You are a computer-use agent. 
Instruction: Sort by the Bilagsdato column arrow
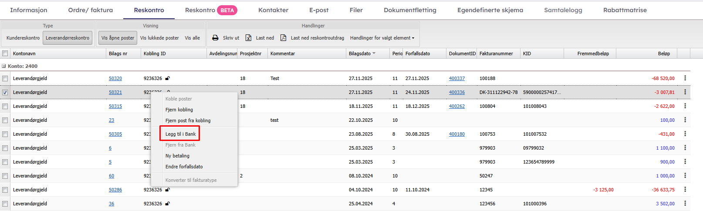(374, 54)
